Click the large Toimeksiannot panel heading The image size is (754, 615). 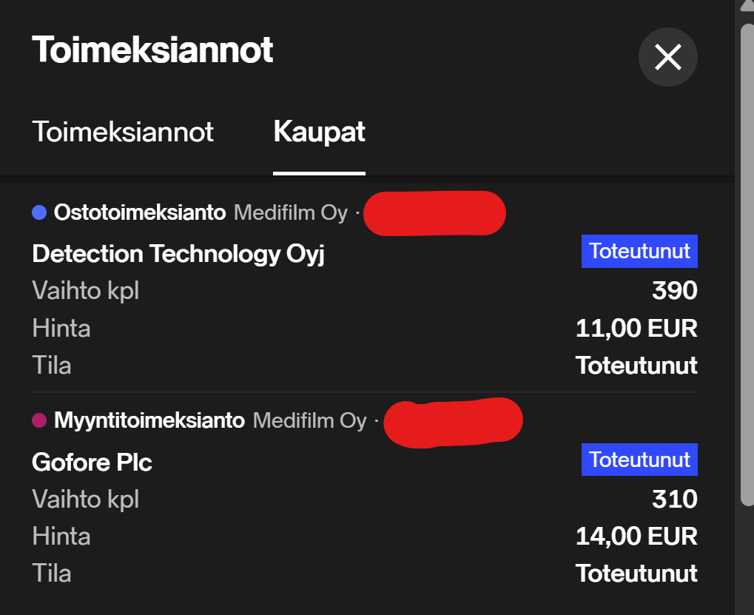153,50
